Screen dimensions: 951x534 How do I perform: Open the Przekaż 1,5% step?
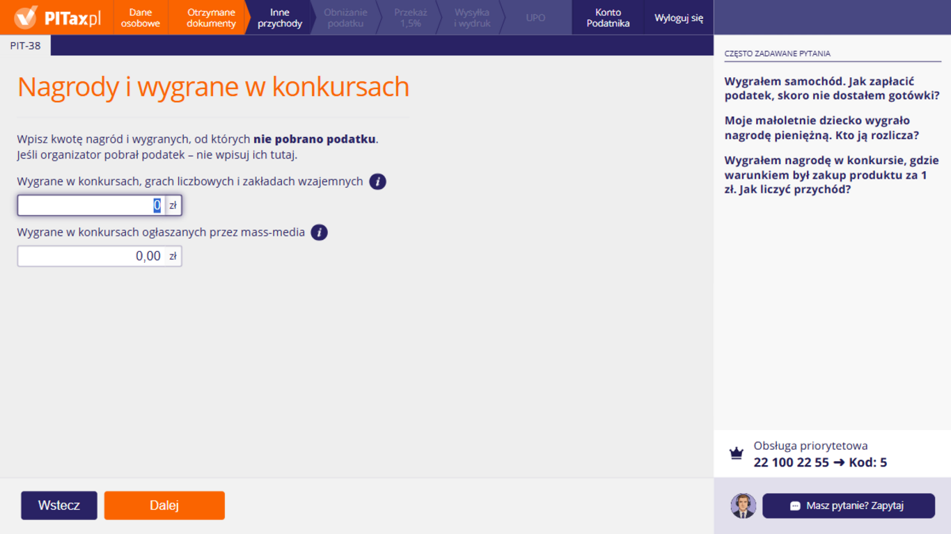point(410,18)
